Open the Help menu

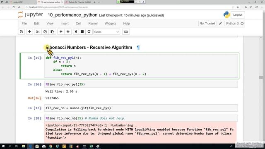(126, 24)
